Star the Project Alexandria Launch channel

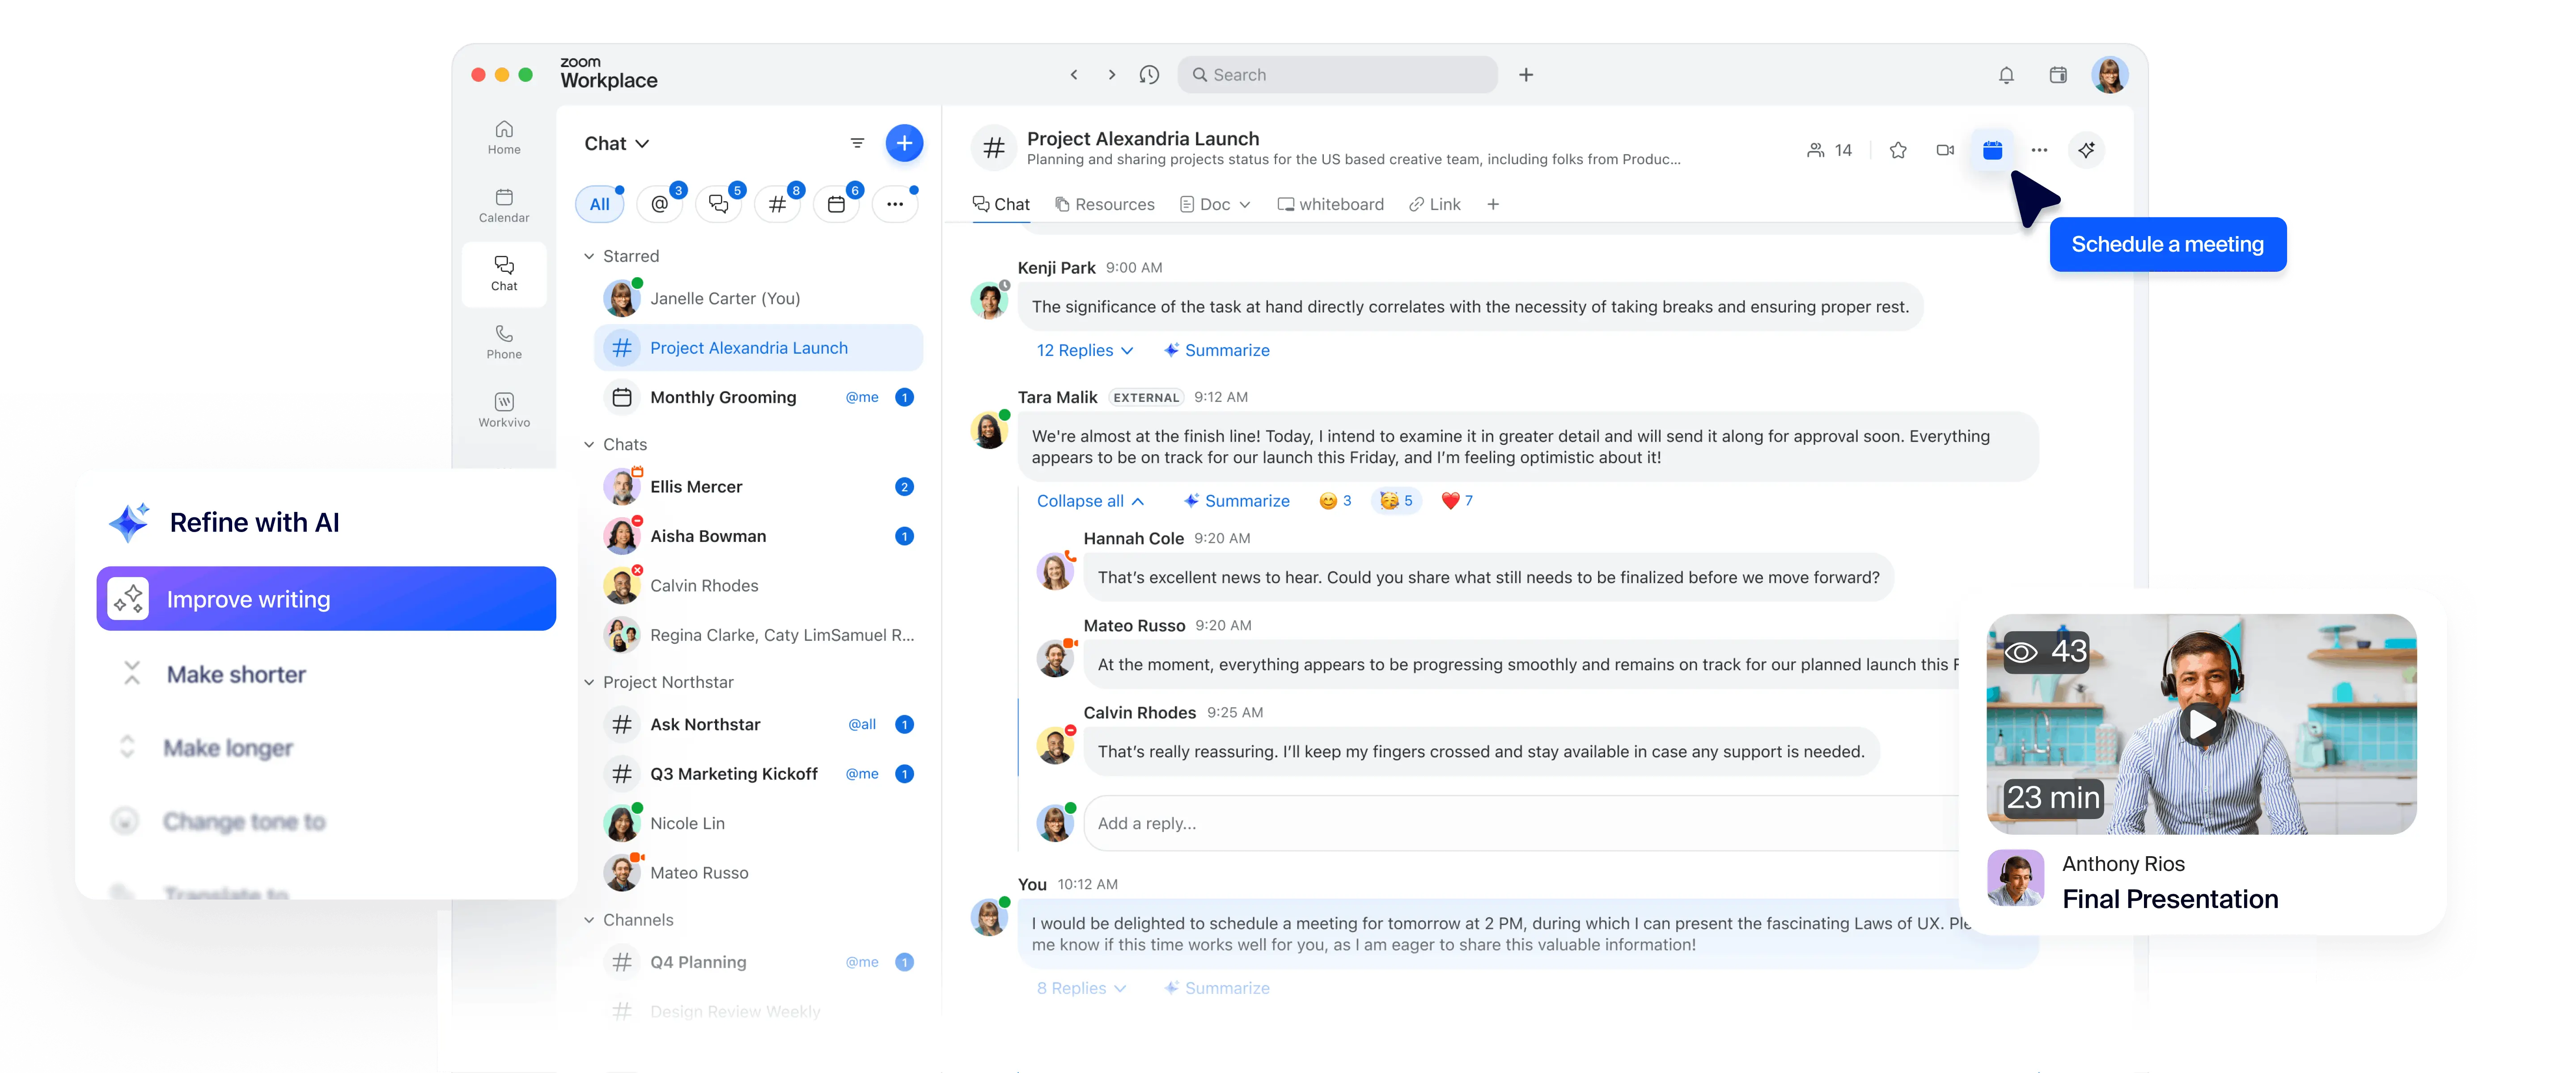pyautogui.click(x=1897, y=150)
